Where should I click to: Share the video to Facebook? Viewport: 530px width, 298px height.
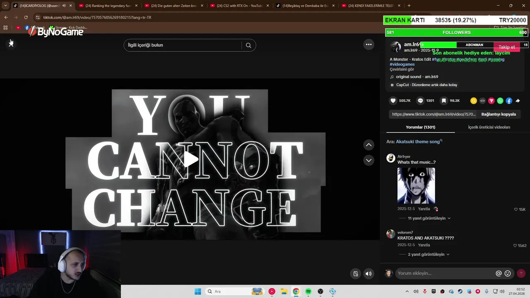pos(509,101)
